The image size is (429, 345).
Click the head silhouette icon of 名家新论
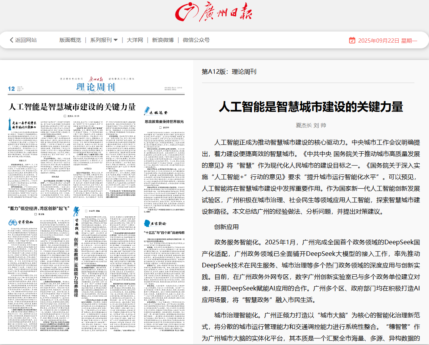(147, 223)
